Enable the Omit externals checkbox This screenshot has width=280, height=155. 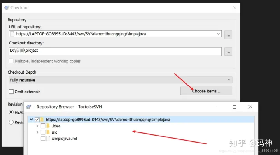tap(11, 92)
